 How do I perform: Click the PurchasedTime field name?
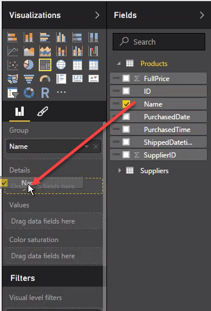click(167, 130)
